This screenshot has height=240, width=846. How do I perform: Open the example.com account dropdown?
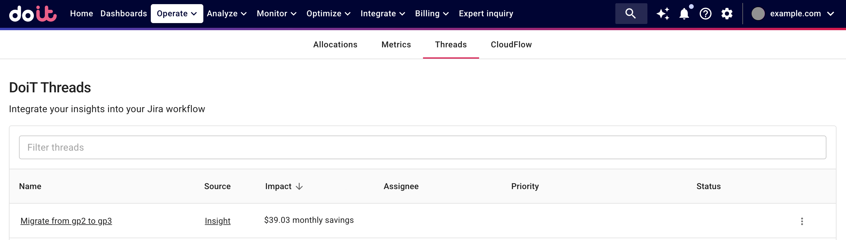(x=802, y=14)
